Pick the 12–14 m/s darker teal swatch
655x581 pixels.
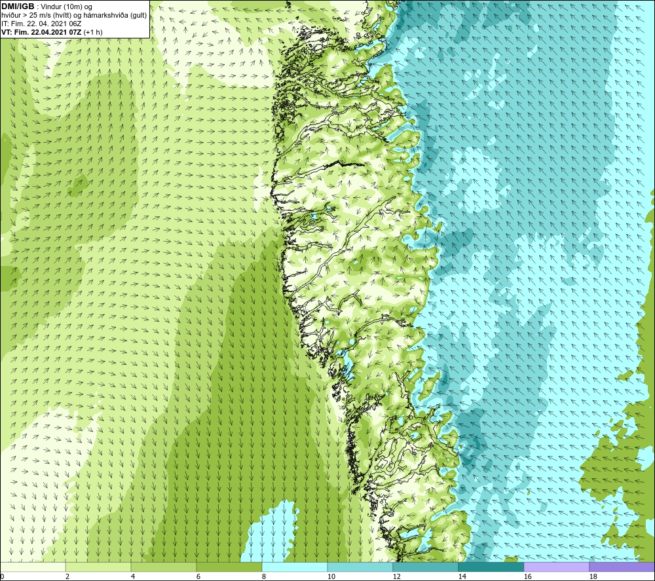coord(425,567)
